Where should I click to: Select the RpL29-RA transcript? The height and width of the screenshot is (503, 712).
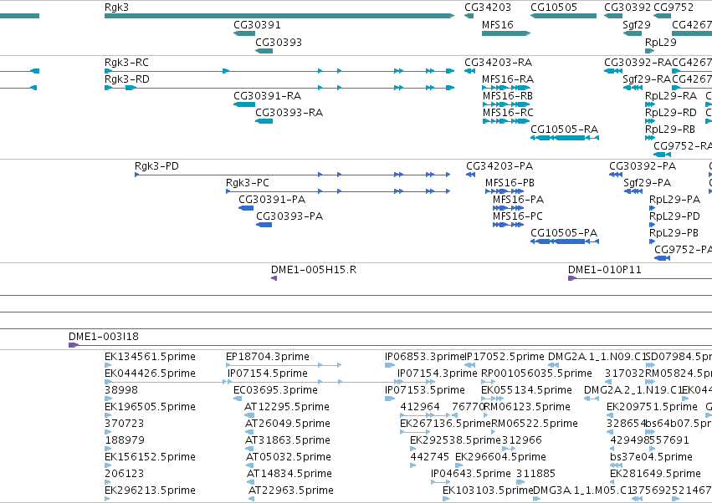click(650, 104)
